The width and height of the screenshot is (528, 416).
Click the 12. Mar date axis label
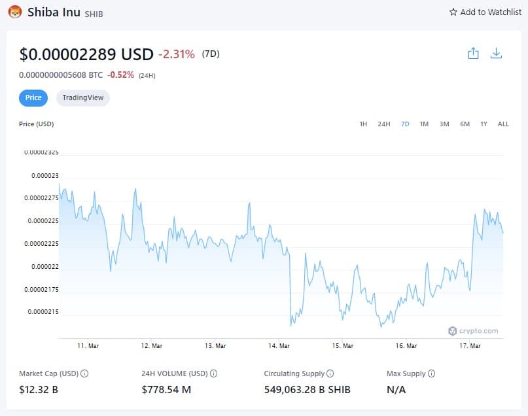(152, 345)
